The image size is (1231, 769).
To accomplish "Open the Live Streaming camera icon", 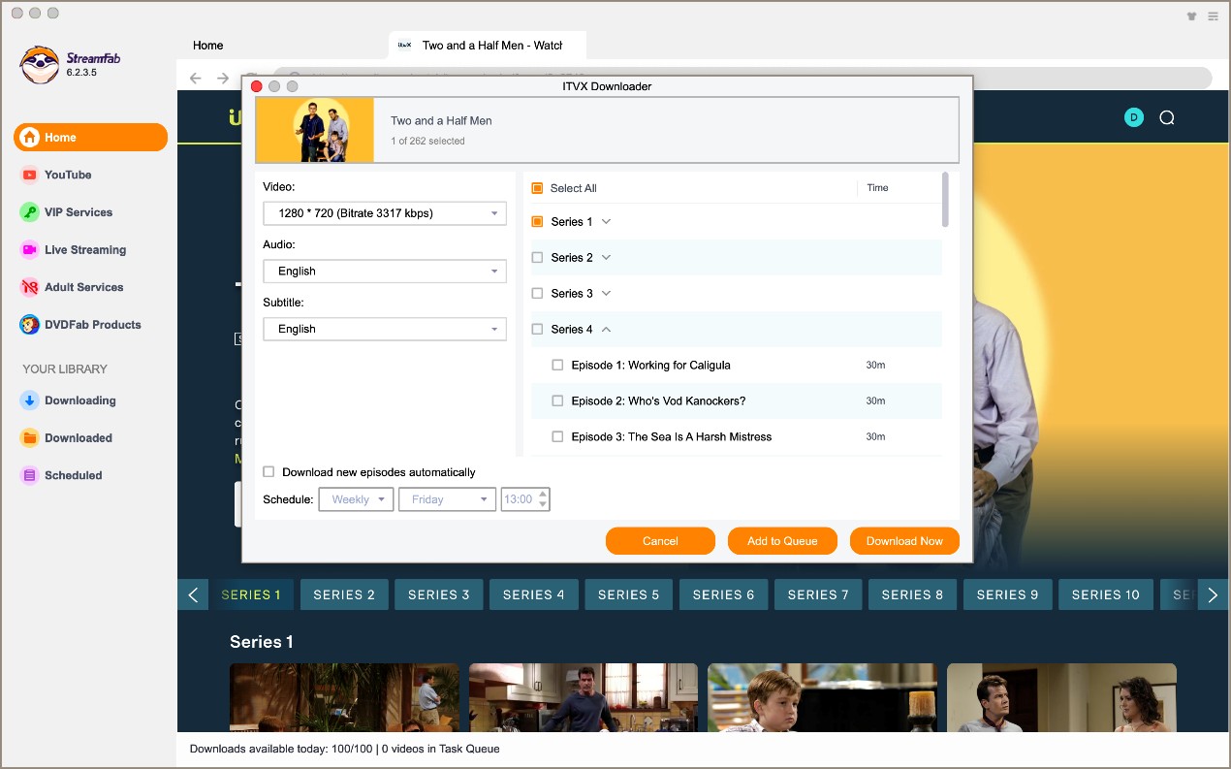I will 29,249.
